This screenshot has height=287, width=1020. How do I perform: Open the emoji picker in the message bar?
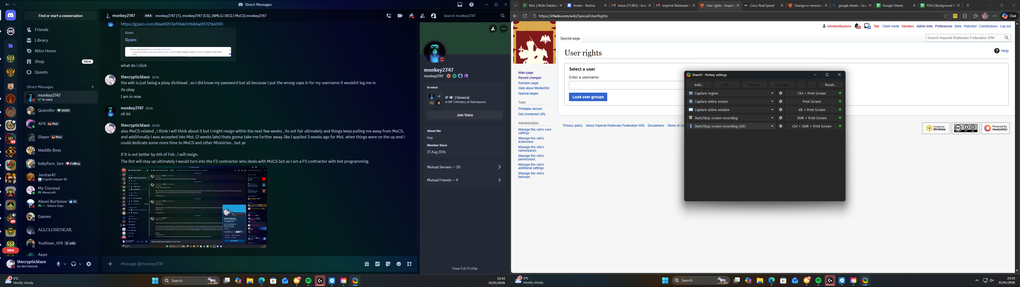point(399,264)
